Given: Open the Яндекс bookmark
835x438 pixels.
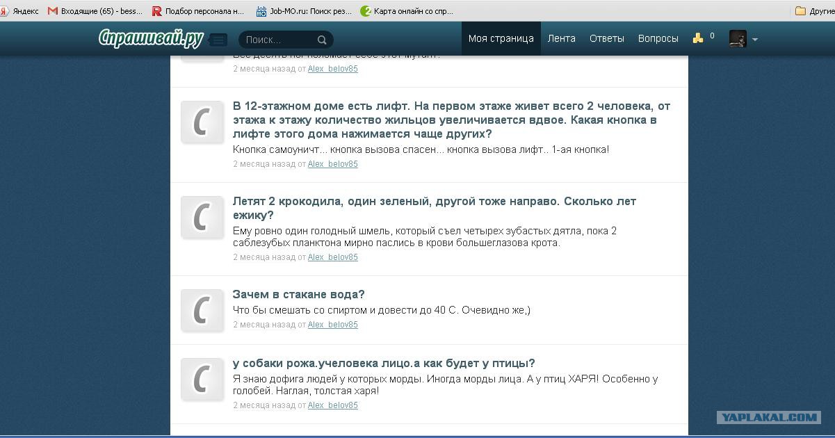Looking at the screenshot, I should click(19, 11).
